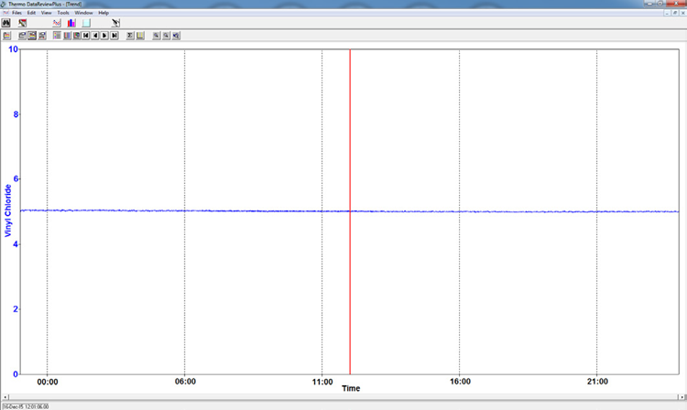Click the globe settings icon before navigation arrows
This screenshot has width=687, height=410.
pyautogui.click(x=77, y=36)
